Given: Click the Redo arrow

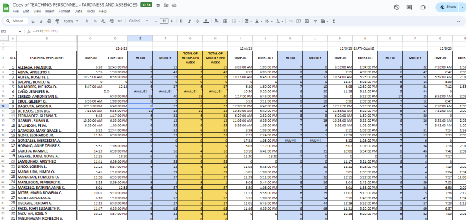Looking at the screenshot, I should [41, 21].
